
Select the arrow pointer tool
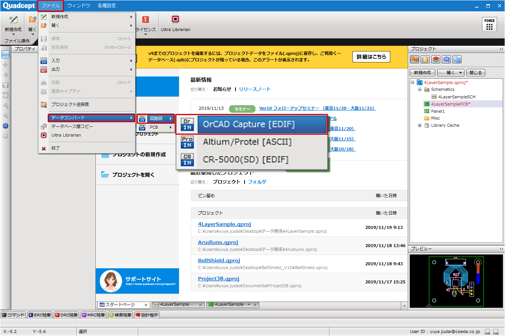[x=5, y=54]
